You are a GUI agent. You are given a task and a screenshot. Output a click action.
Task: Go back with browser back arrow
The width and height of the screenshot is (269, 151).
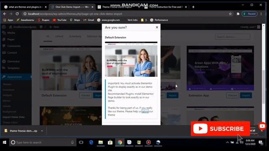pos(5,14)
